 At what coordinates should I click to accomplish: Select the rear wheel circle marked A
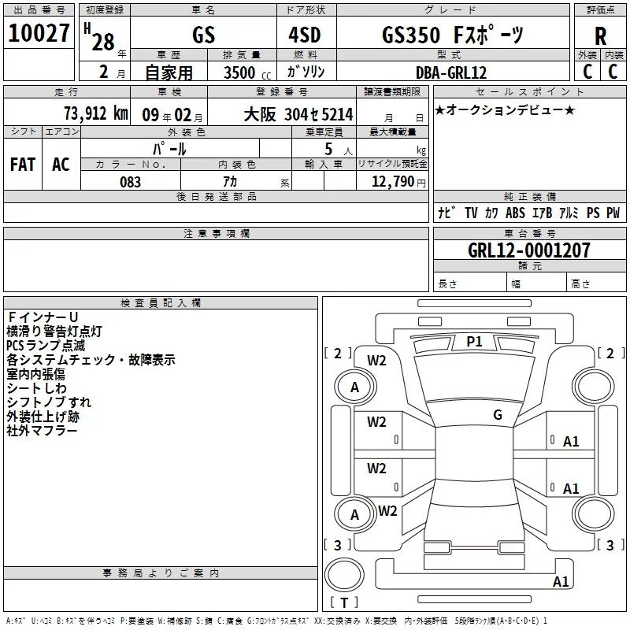354,514
